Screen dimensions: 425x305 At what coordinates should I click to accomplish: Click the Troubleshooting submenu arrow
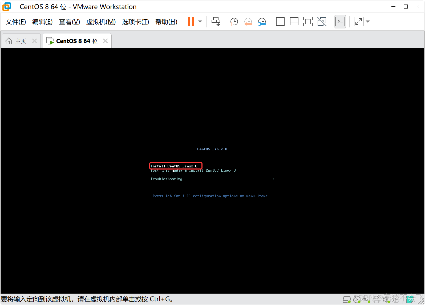[273, 179]
